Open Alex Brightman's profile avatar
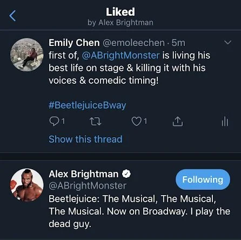241x240 pixels. 27,185
